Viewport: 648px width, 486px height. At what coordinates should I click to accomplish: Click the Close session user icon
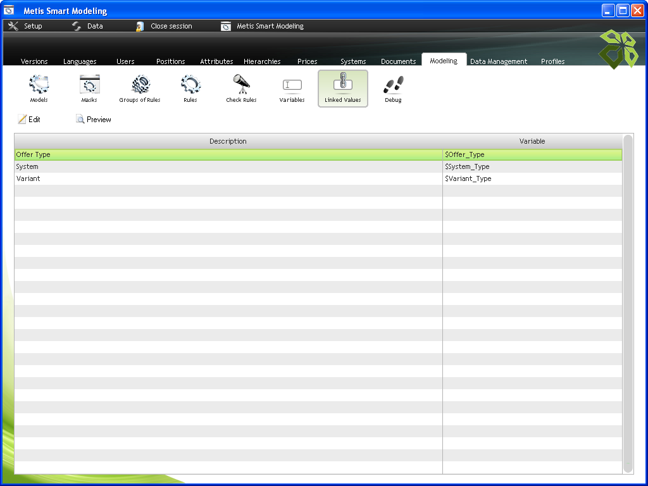[x=140, y=27]
